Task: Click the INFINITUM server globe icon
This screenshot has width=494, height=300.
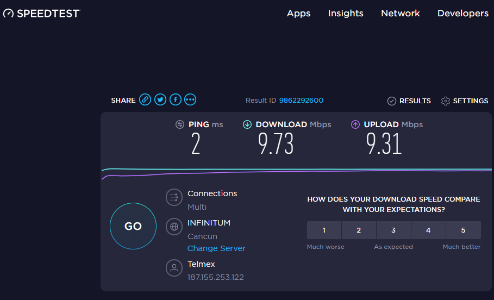Action: [x=174, y=227]
